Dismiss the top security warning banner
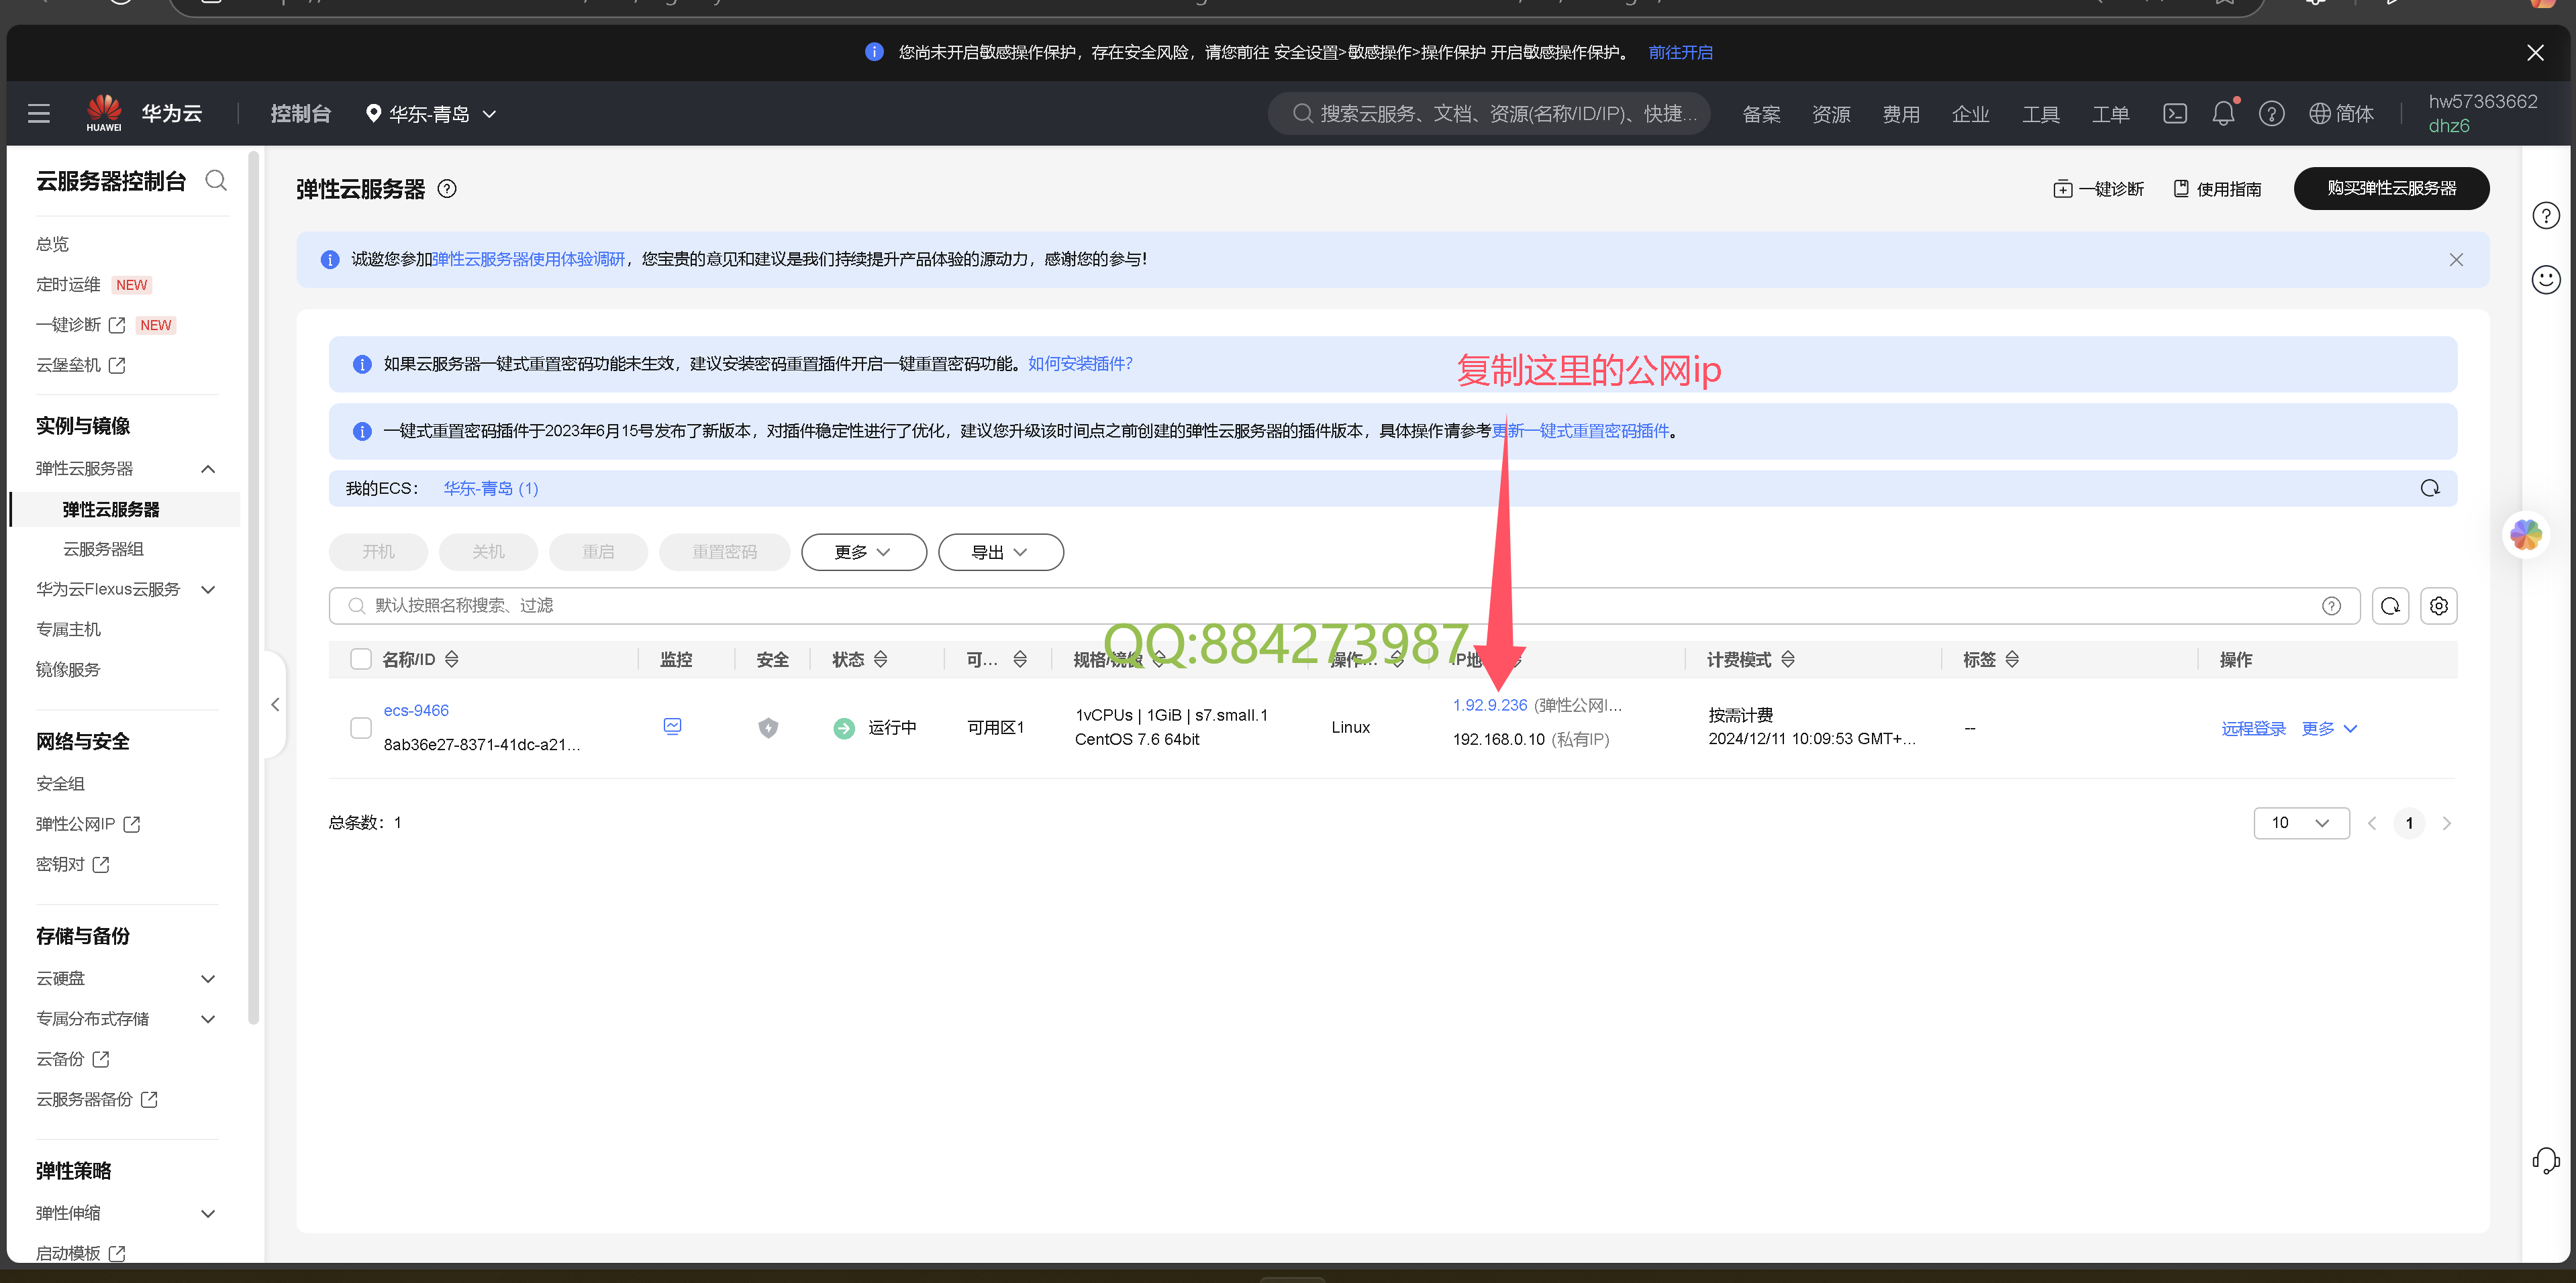This screenshot has width=2576, height=1283. click(2535, 53)
